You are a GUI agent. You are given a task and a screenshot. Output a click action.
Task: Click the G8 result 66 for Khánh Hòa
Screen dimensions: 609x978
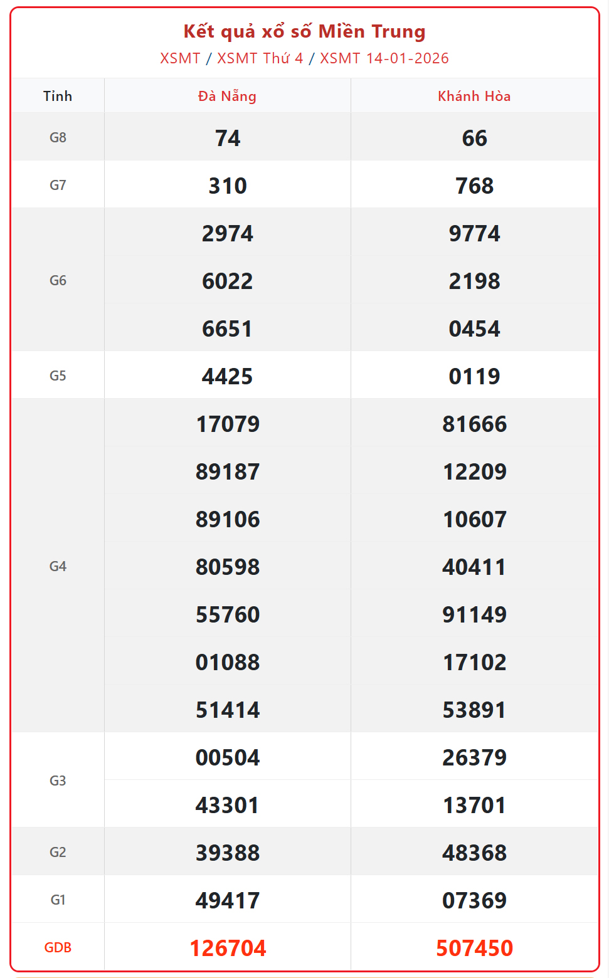tap(474, 138)
